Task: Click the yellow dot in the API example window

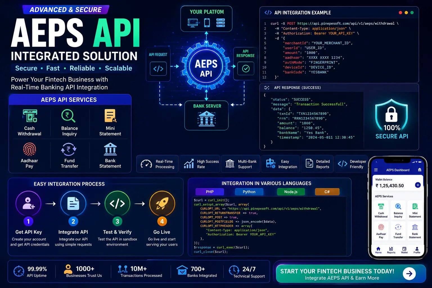Action: (406, 13)
